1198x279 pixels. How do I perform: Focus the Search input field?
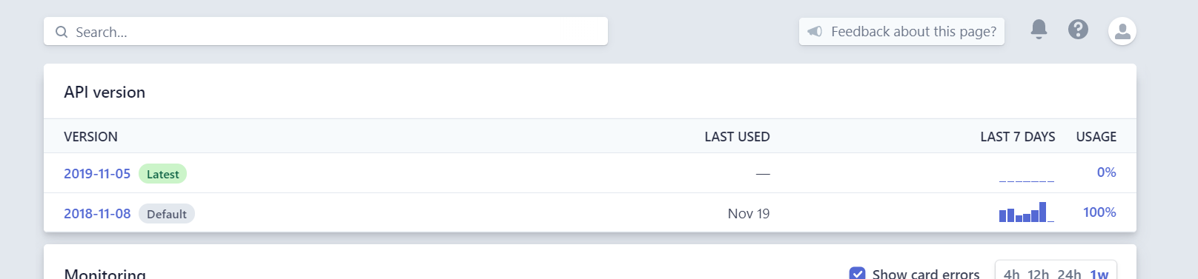[325, 32]
